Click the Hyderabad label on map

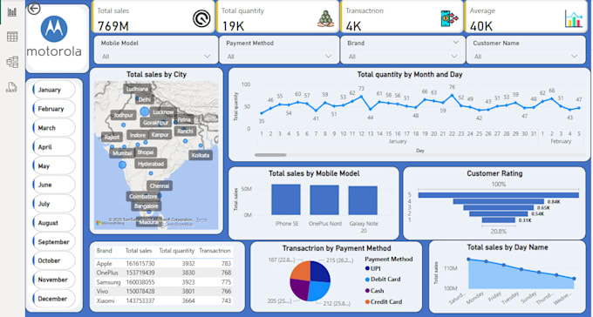151,164
